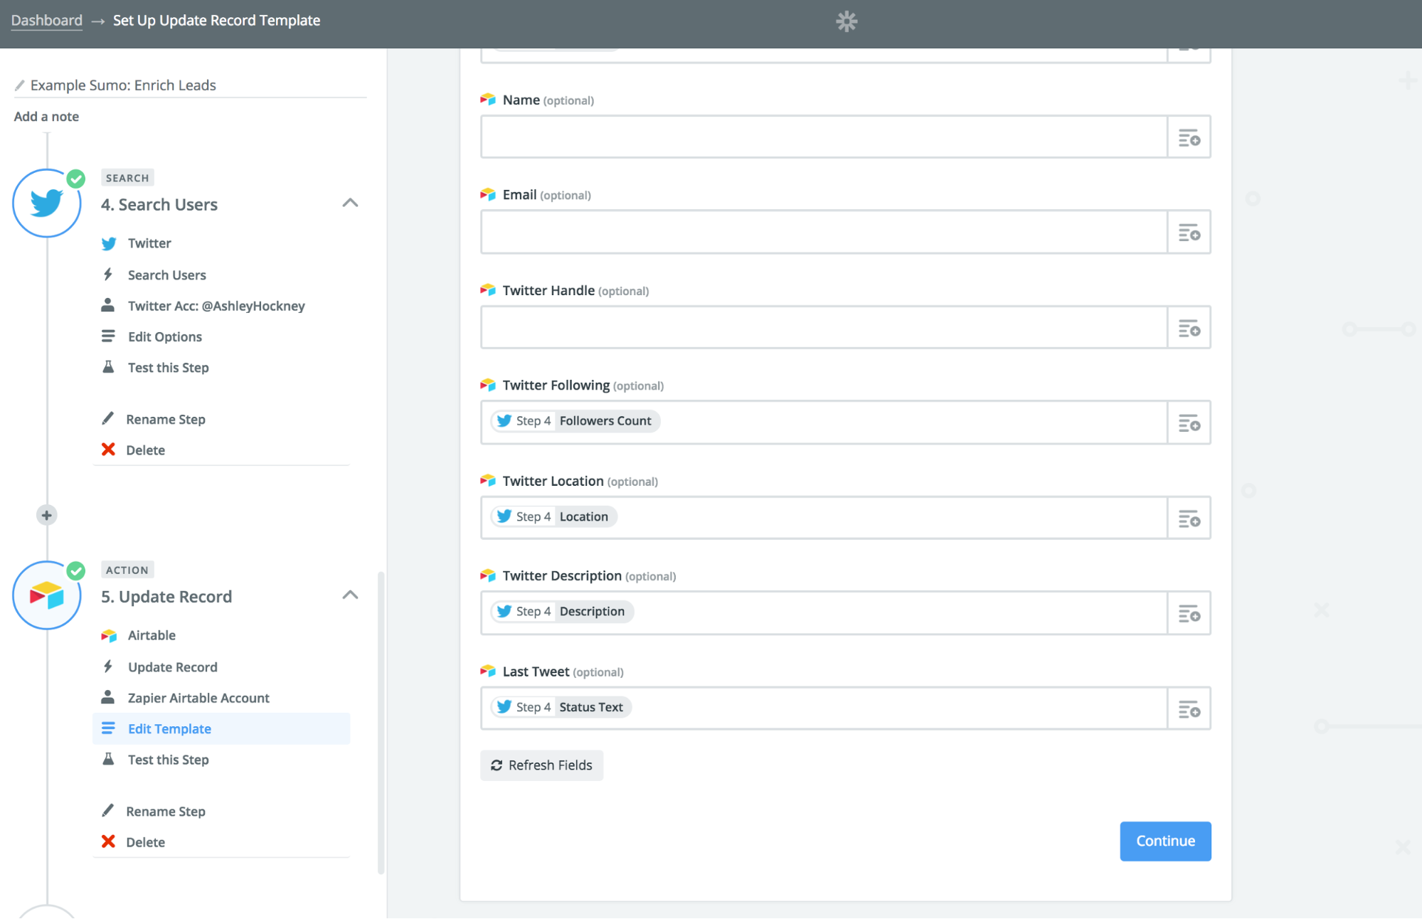1422x919 pixels.
Task: Select the Step 4 Description token pill
Action: point(562,612)
